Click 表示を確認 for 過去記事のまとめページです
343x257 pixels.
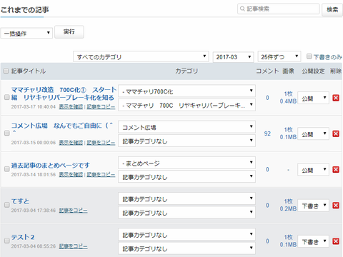coord(71,175)
